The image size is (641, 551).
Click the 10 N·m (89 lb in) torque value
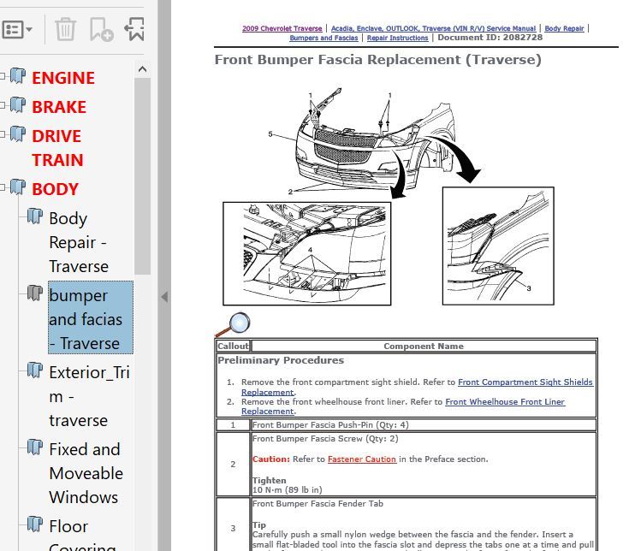tap(288, 490)
